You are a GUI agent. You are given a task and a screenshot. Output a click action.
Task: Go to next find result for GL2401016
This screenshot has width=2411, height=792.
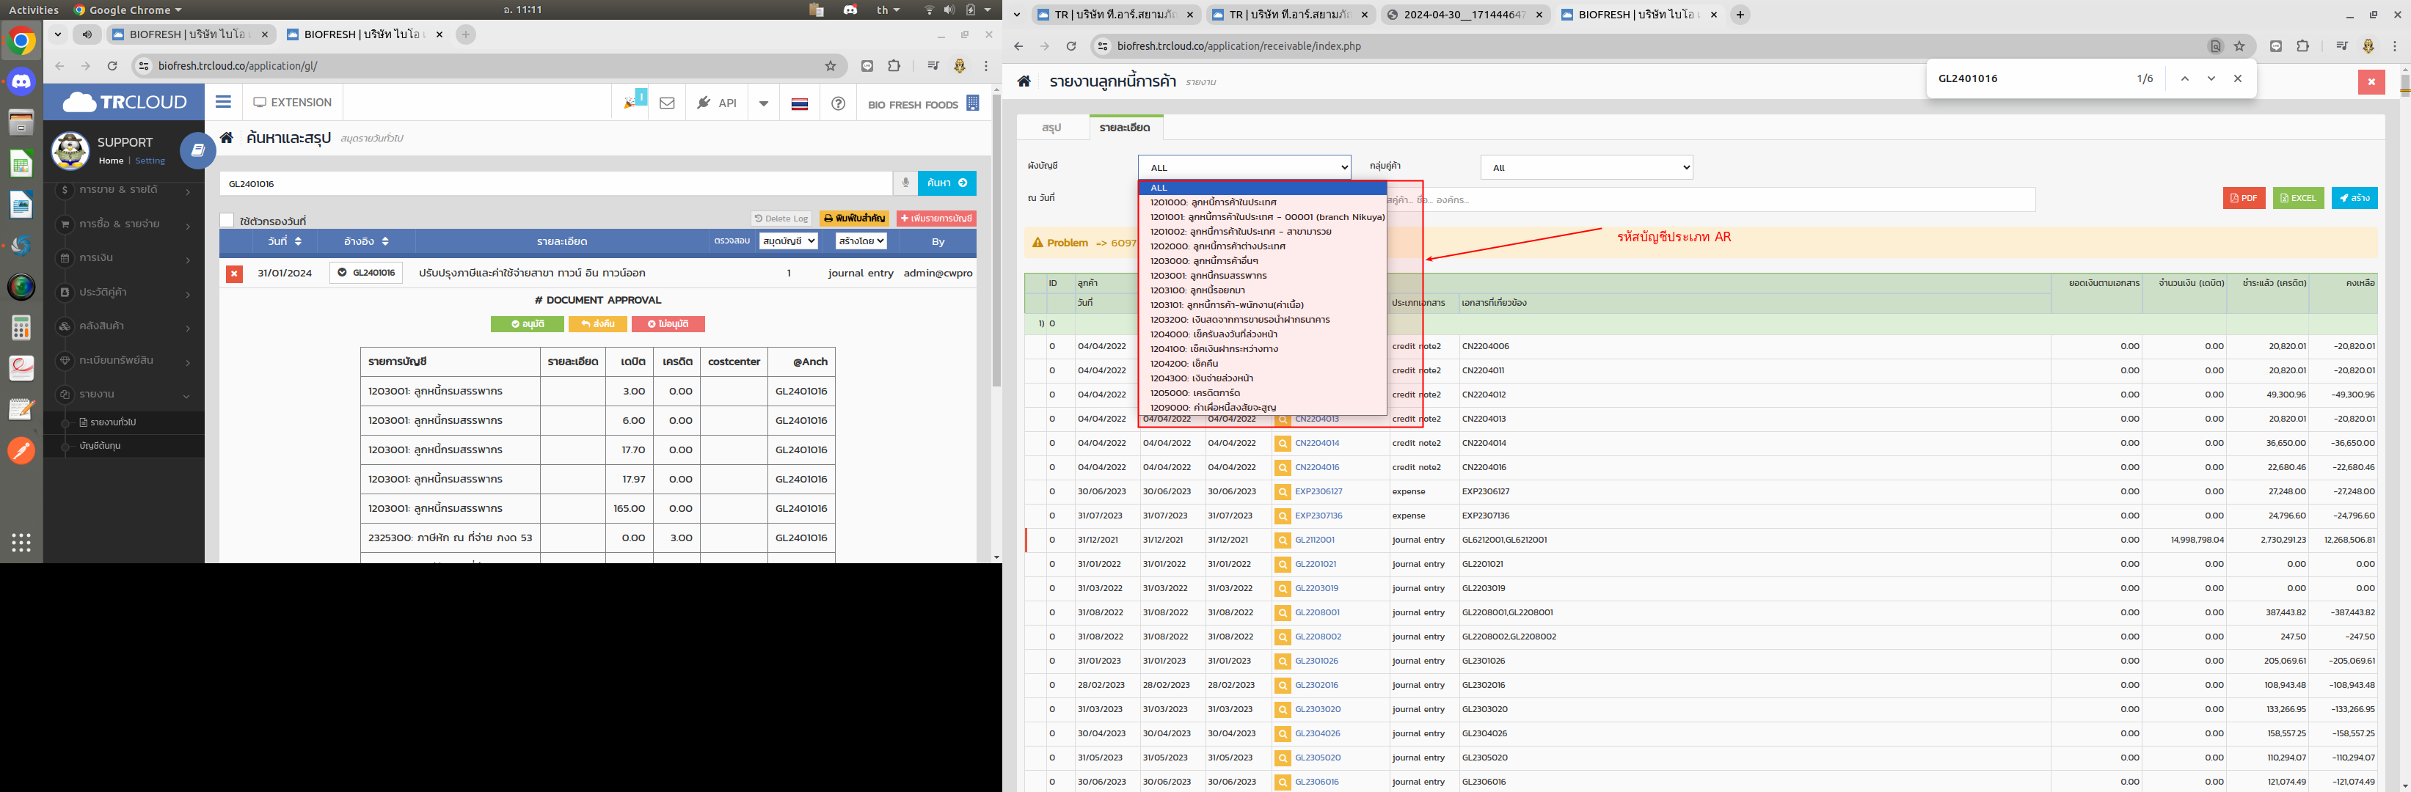point(2211,78)
